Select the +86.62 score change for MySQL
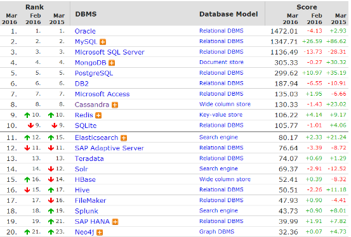The height and width of the screenshot is (237, 351). point(336,41)
